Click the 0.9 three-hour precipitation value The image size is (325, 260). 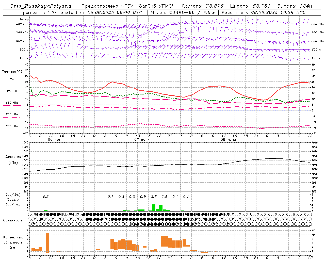143,197
